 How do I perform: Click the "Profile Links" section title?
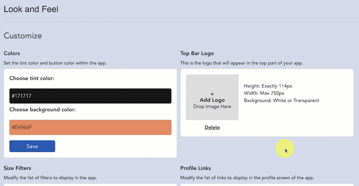[x=196, y=168]
